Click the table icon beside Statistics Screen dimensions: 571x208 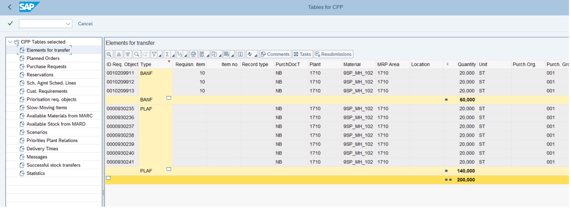click(x=22, y=173)
